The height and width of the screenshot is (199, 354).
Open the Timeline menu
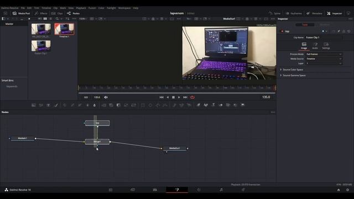pyautogui.click(x=46, y=8)
